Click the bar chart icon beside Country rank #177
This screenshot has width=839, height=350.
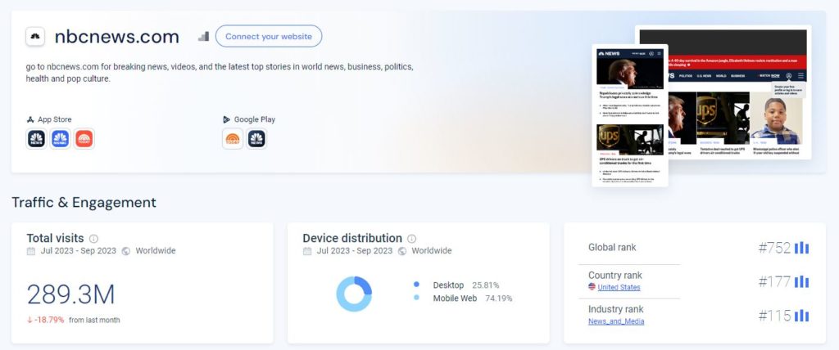point(801,281)
